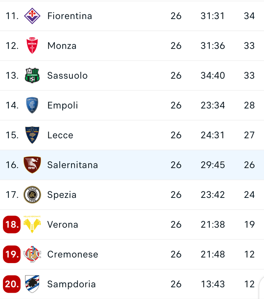Click the red 20. relegation position badge

12,284
